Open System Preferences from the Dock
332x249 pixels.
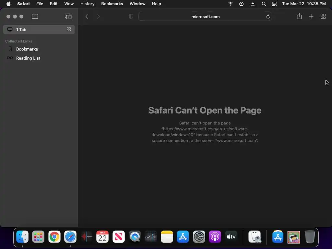point(199,236)
